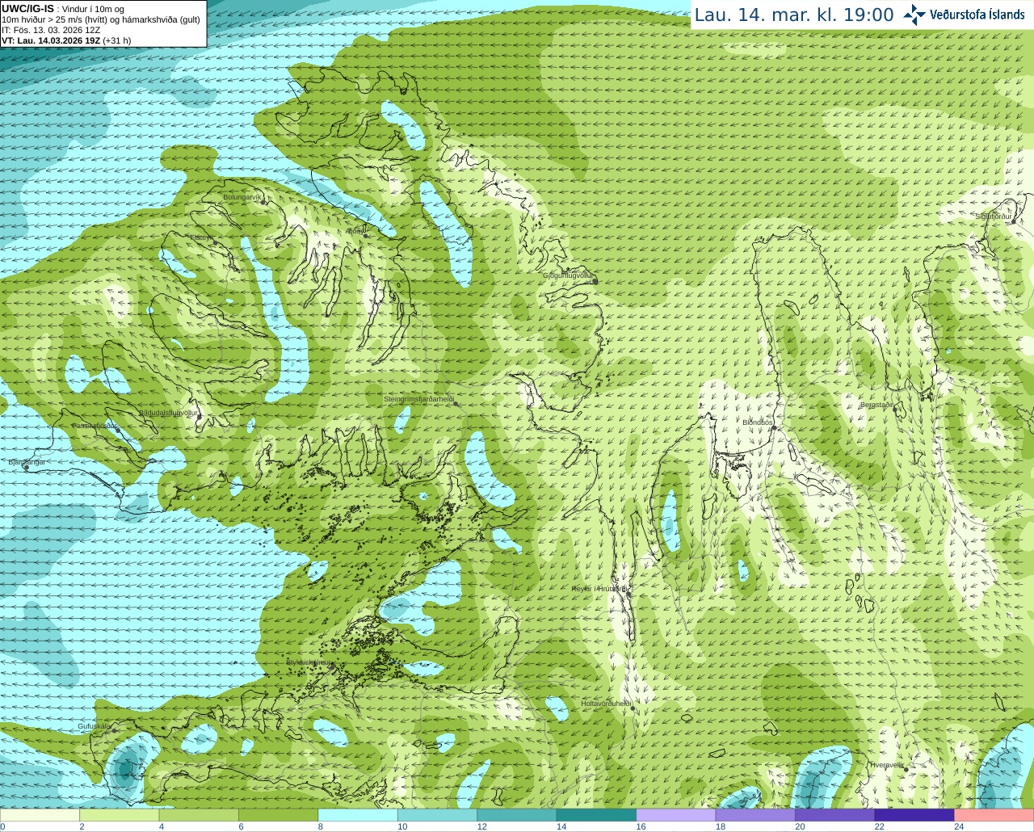1034x832 pixels.
Task: Click the 'UWC/IG-IS' model title
Action: click(27, 9)
